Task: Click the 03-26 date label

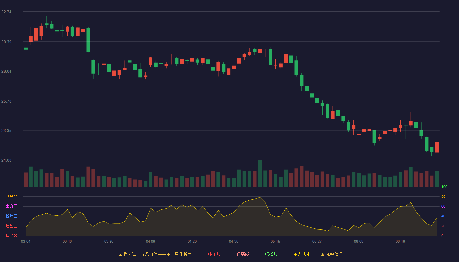Action: pyautogui.click(x=109, y=241)
